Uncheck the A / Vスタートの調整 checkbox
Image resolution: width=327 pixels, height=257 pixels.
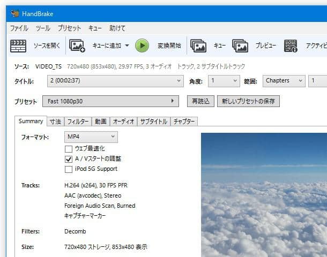(x=69, y=159)
